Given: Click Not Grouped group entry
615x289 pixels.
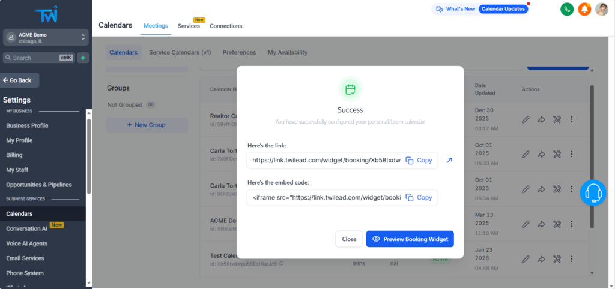Looking at the screenshot, I should pyautogui.click(x=132, y=105).
